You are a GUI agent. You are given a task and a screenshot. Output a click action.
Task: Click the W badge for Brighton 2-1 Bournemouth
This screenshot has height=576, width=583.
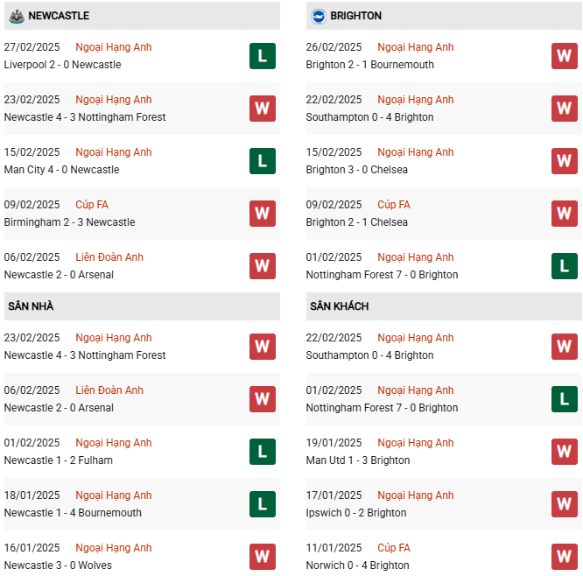(565, 56)
